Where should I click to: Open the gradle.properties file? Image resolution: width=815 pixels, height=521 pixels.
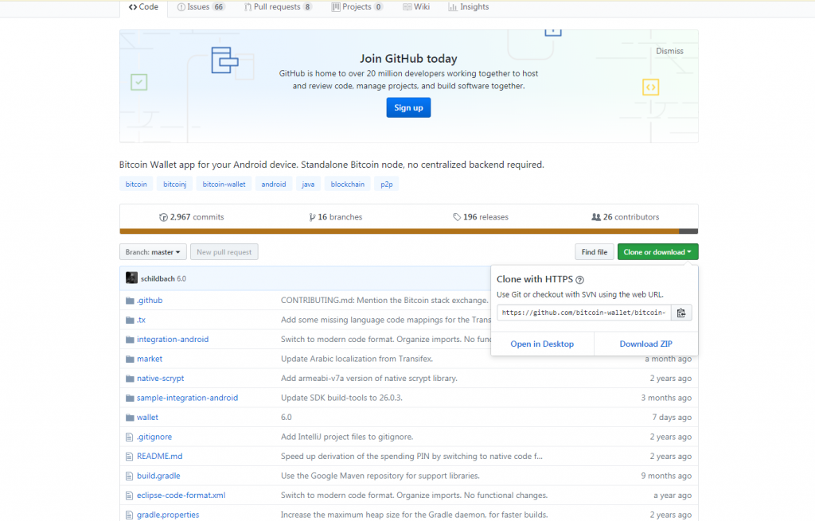click(168, 515)
